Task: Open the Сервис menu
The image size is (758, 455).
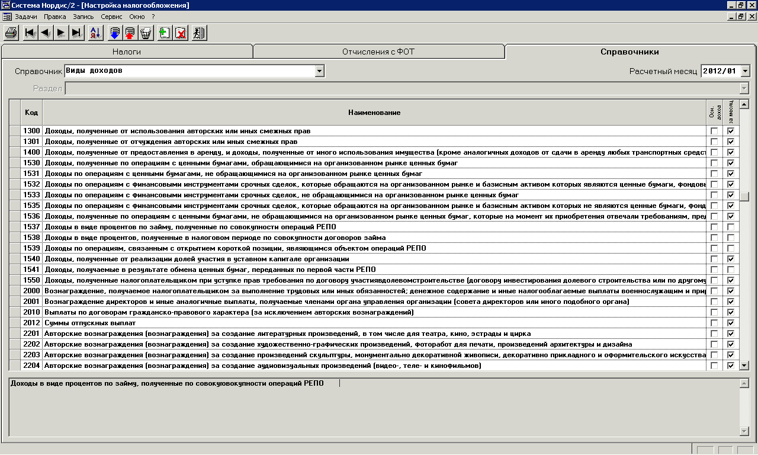Action: 111,17
